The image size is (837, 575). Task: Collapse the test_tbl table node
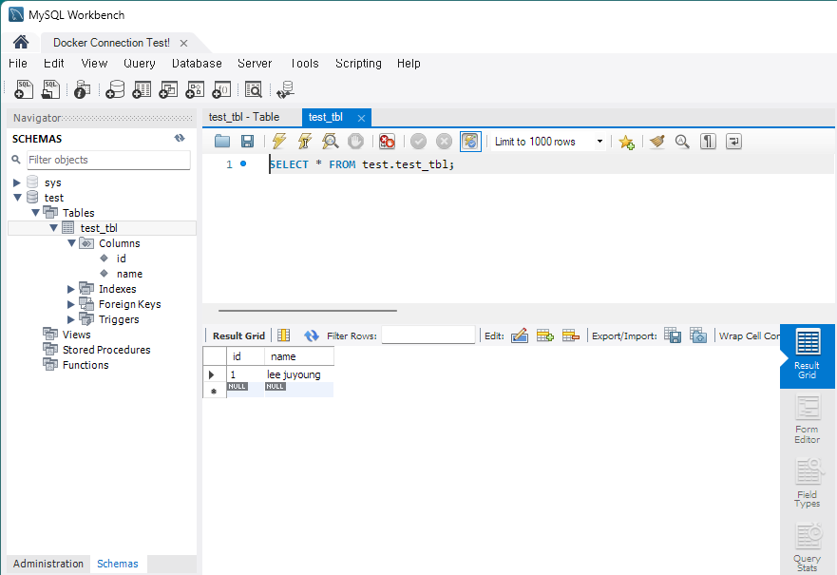click(53, 228)
